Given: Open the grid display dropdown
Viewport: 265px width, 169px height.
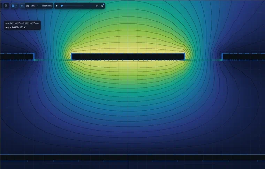Looking at the screenshot, I should (x=14, y=6).
